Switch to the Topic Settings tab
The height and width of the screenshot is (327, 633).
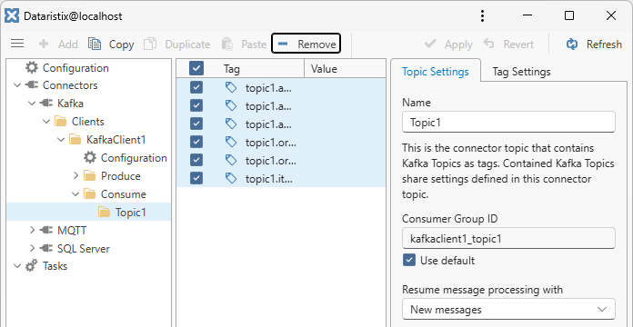pos(436,72)
